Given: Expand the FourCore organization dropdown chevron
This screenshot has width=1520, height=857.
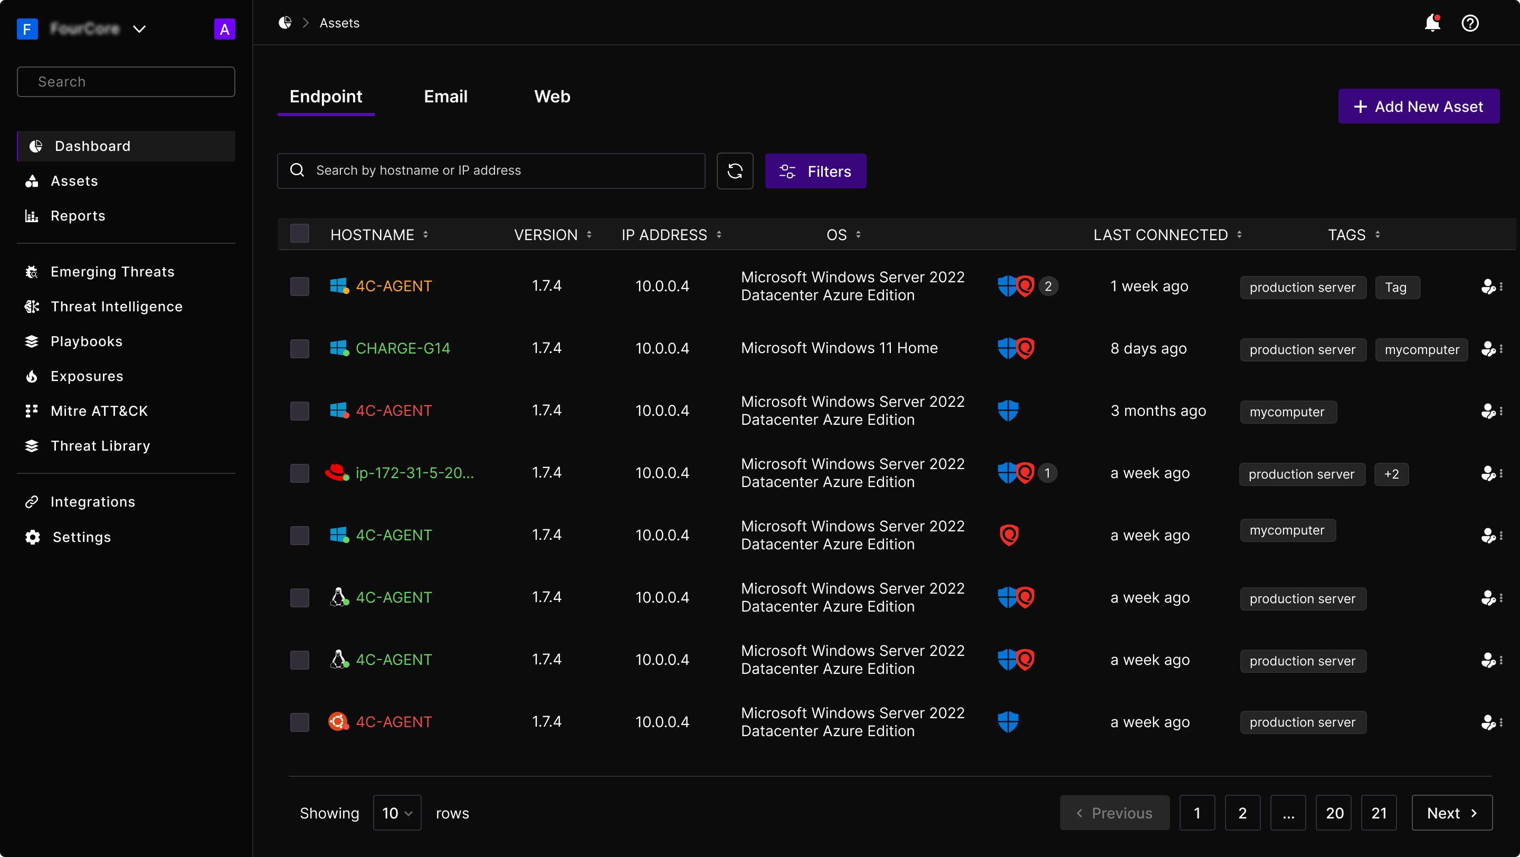Looking at the screenshot, I should [139, 29].
